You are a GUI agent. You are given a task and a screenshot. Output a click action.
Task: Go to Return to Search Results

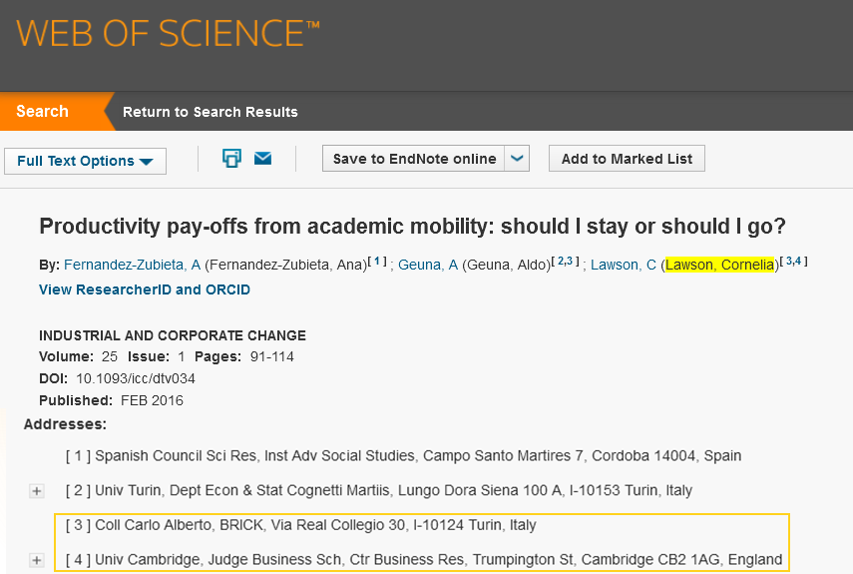click(210, 112)
